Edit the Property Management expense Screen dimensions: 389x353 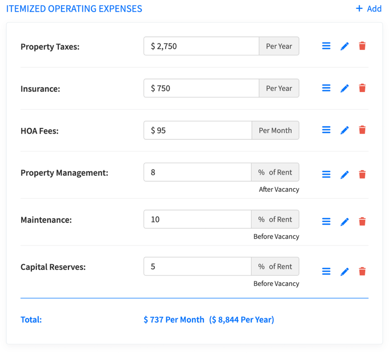[345, 174]
